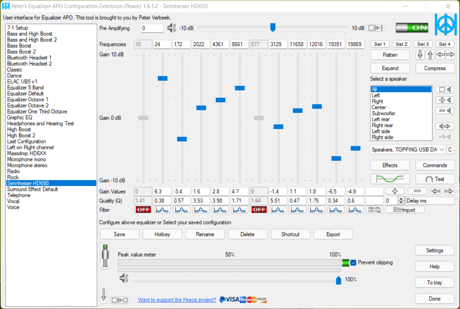The height and width of the screenshot is (309, 460).
Task: Open the Peace project support link
Action: [x=177, y=300]
